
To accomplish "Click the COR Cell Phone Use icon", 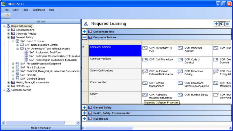I will pyautogui.click(x=145, y=59).
